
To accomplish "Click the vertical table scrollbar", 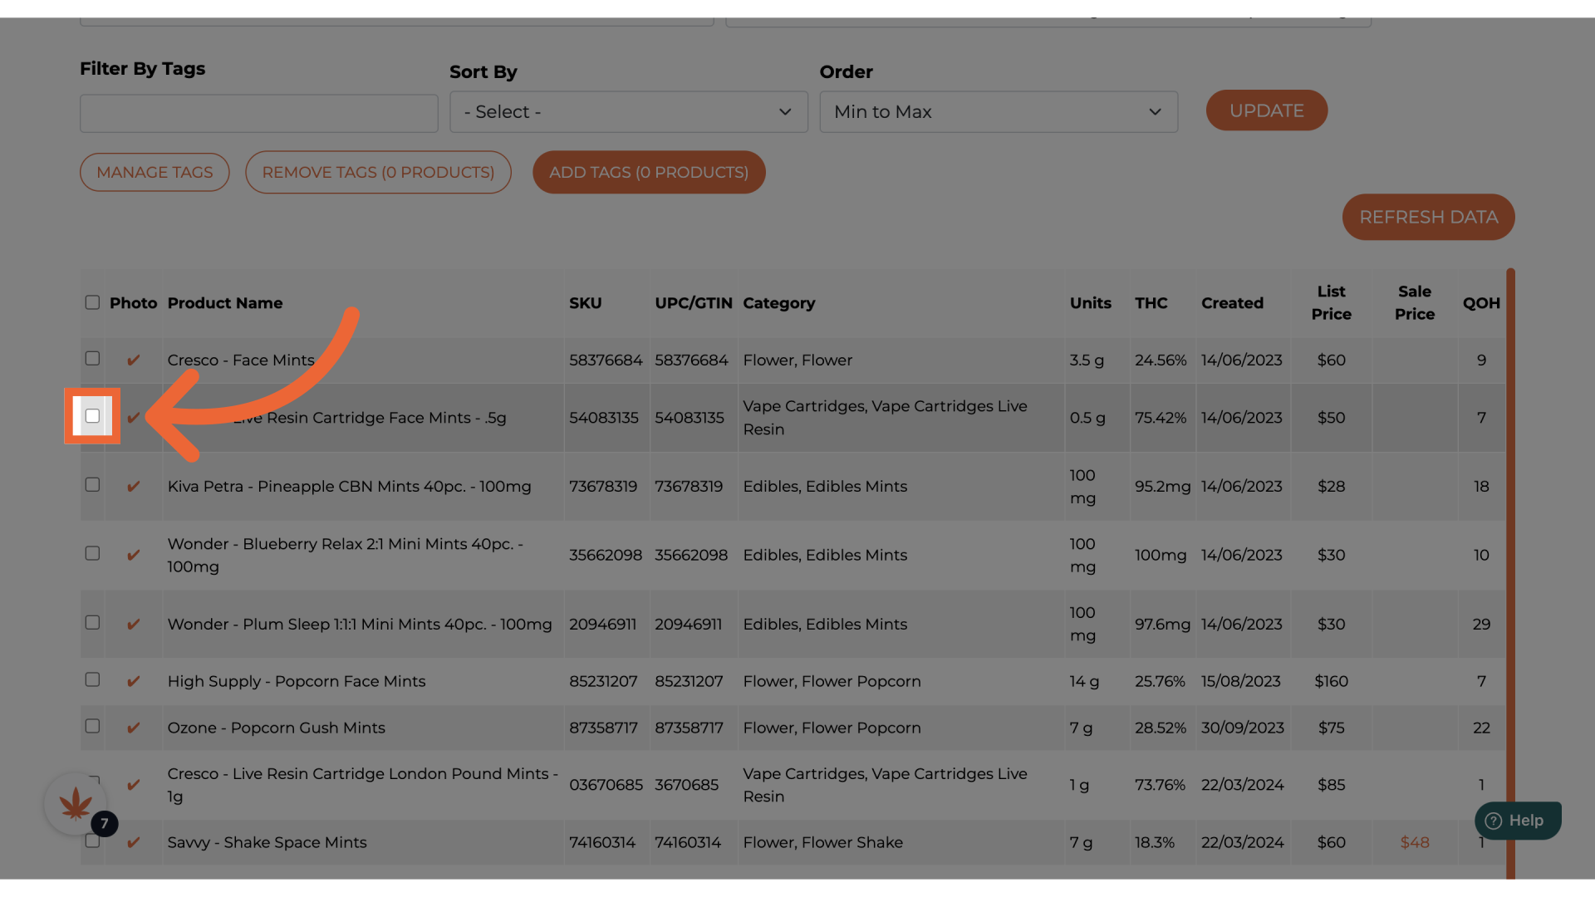I will pyautogui.click(x=1510, y=573).
